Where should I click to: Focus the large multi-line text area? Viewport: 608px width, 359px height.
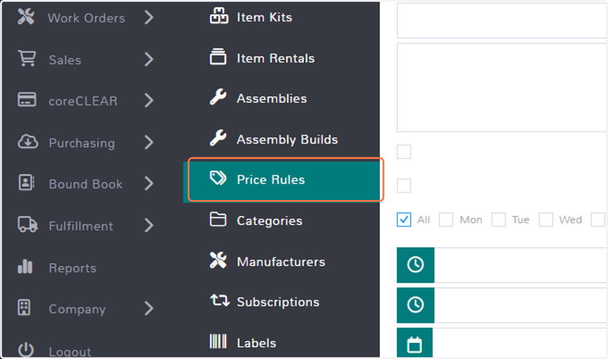click(502, 88)
